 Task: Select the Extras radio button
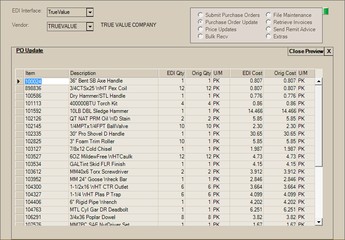[x=268, y=37]
